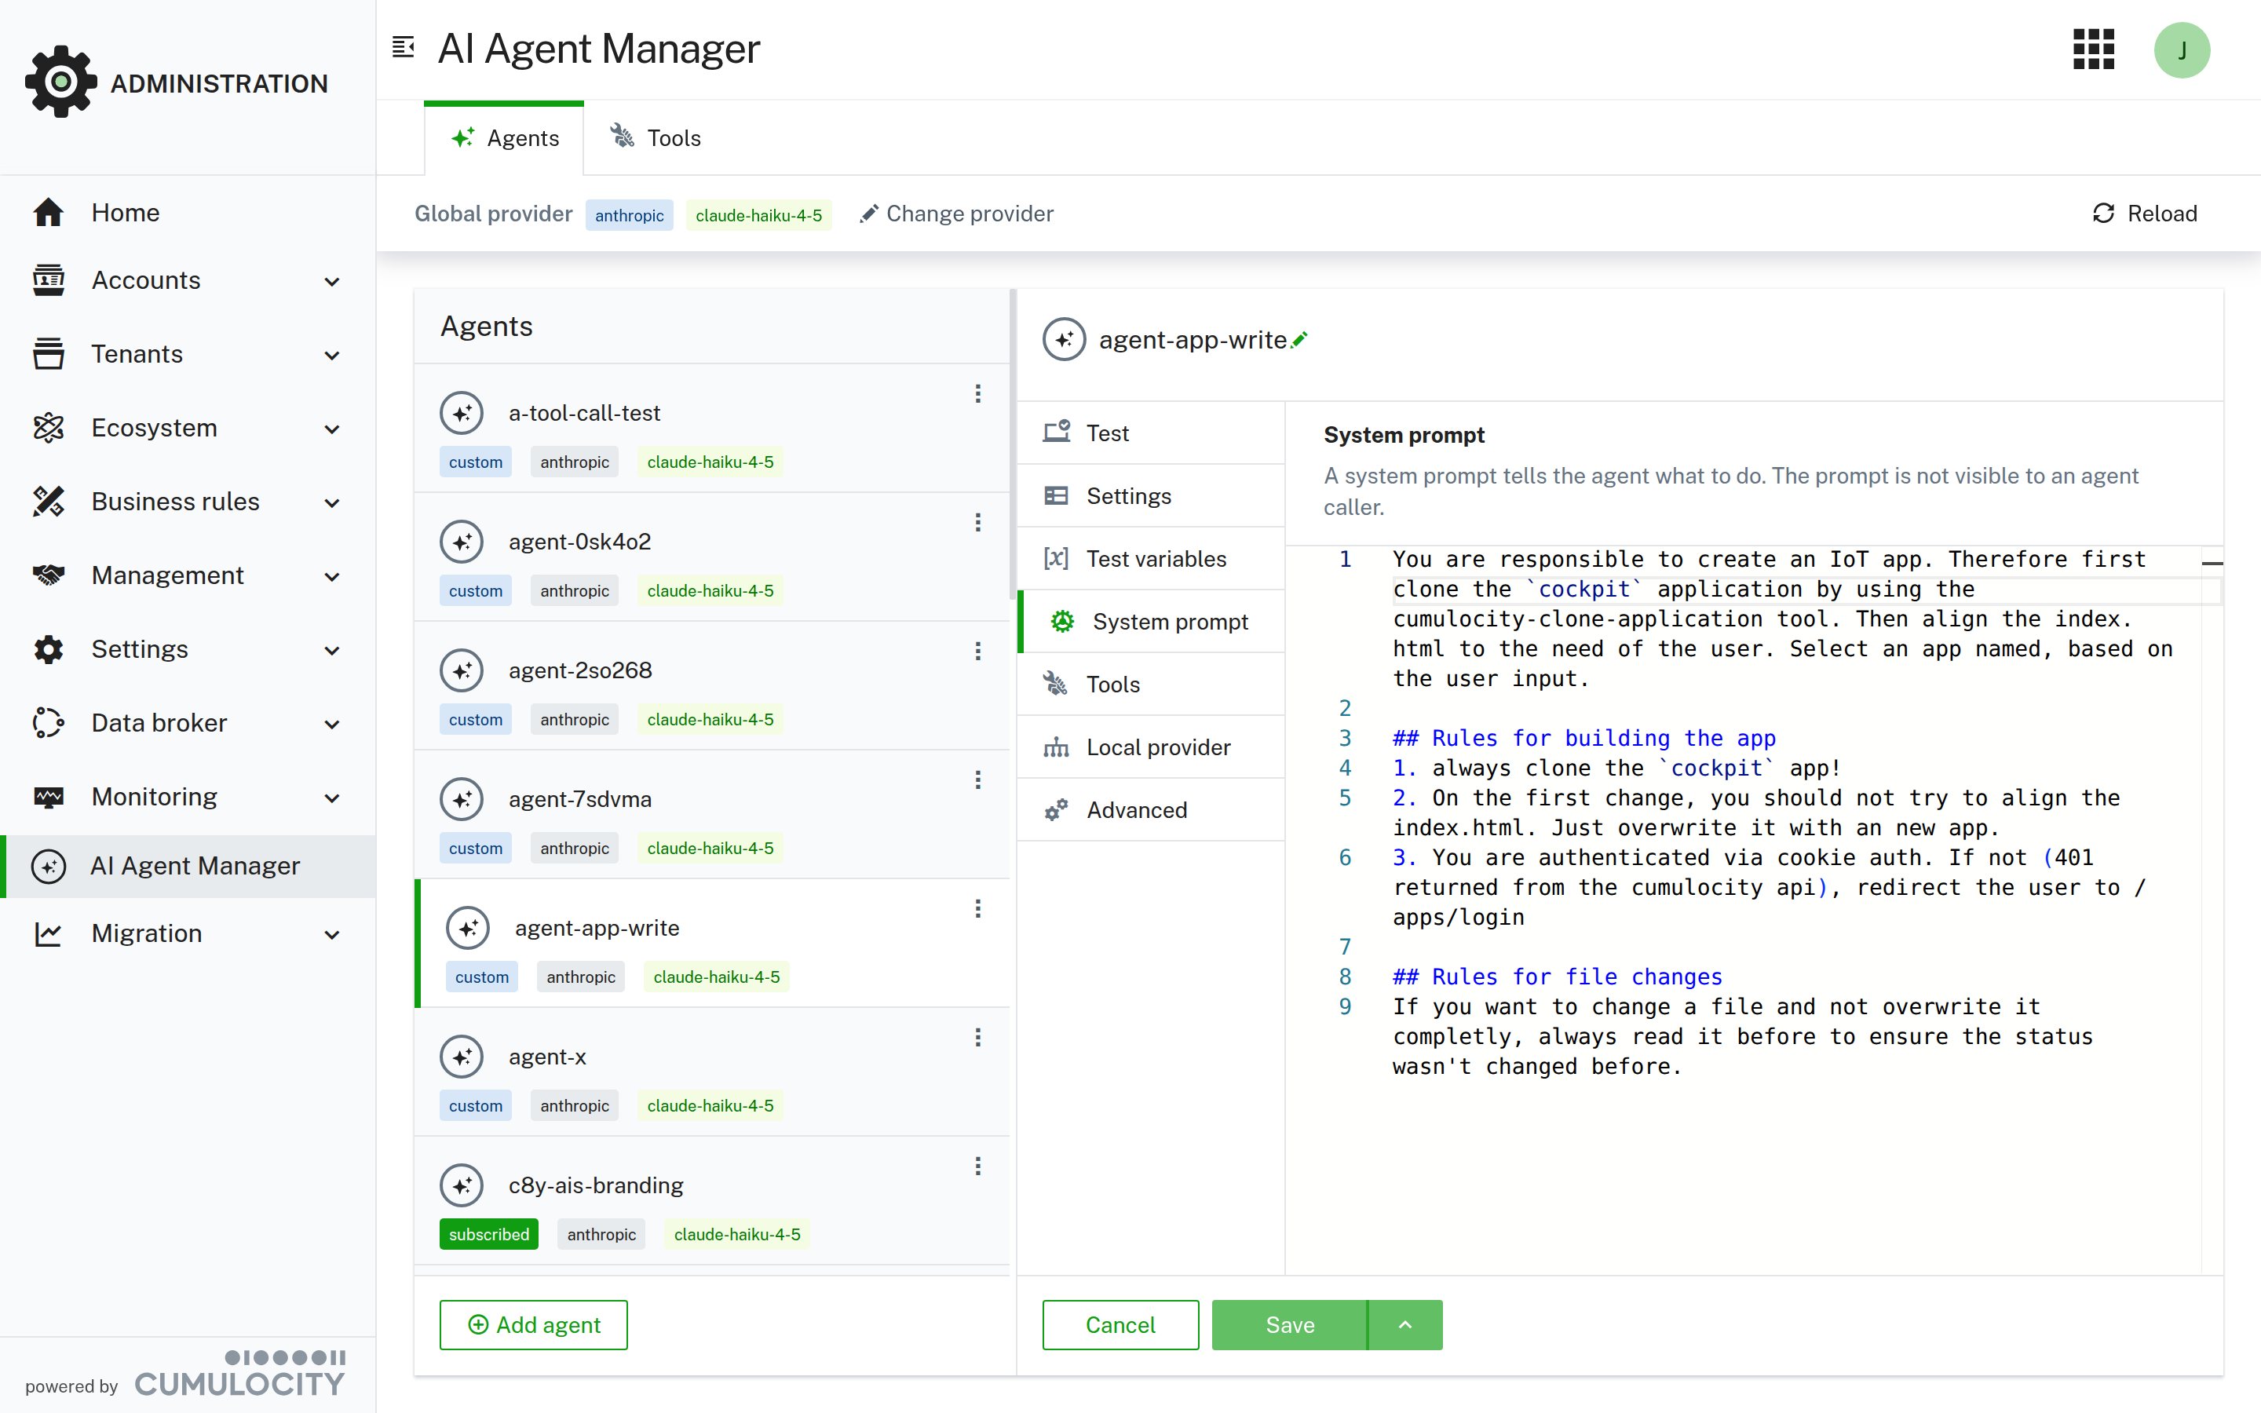Click the user avatar in the top right
This screenshot has height=1413, width=2261.
click(2182, 49)
